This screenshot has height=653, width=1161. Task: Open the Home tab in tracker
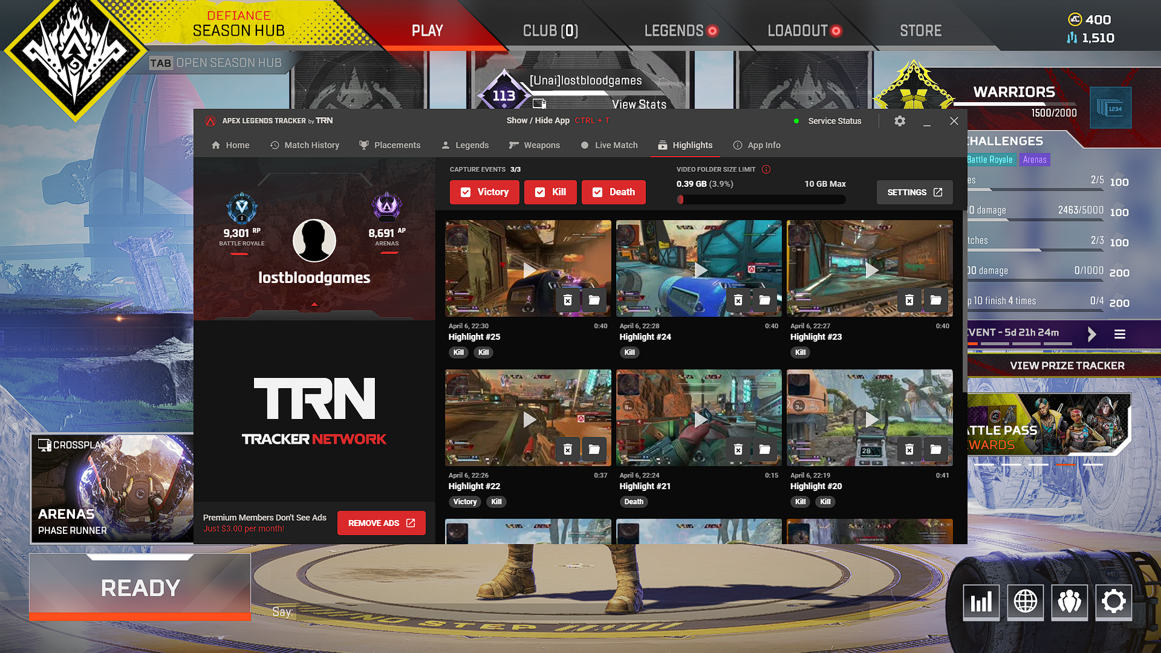click(230, 145)
